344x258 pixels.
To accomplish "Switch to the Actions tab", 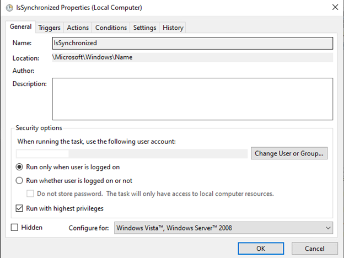I will click(78, 28).
